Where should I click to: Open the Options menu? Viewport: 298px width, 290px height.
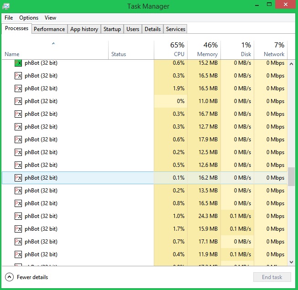29,18
